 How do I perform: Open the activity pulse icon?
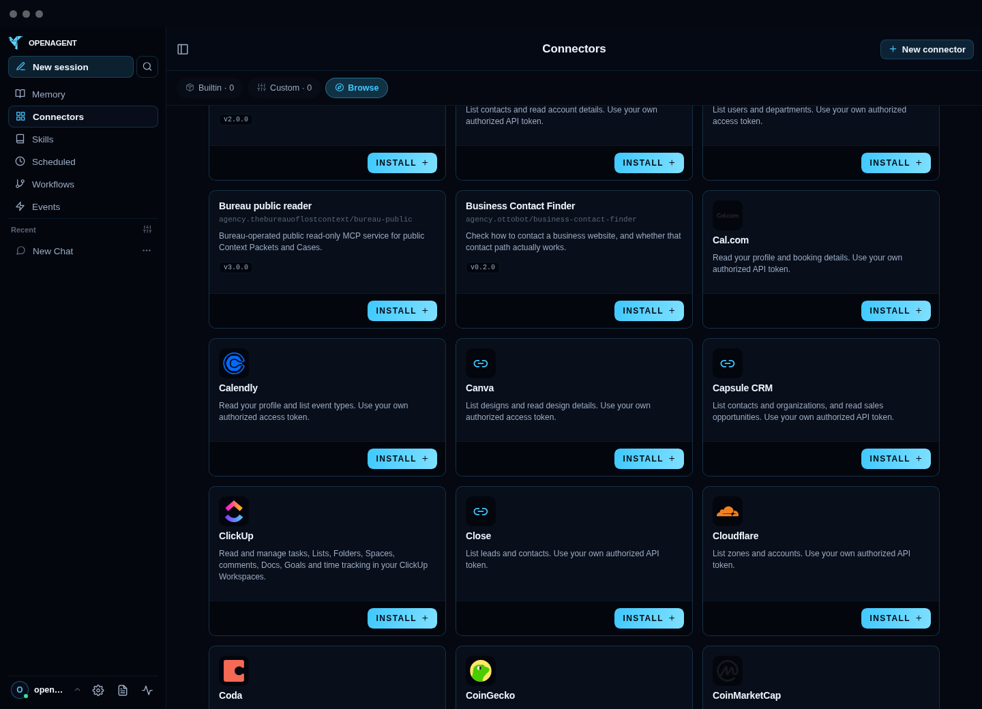(147, 690)
